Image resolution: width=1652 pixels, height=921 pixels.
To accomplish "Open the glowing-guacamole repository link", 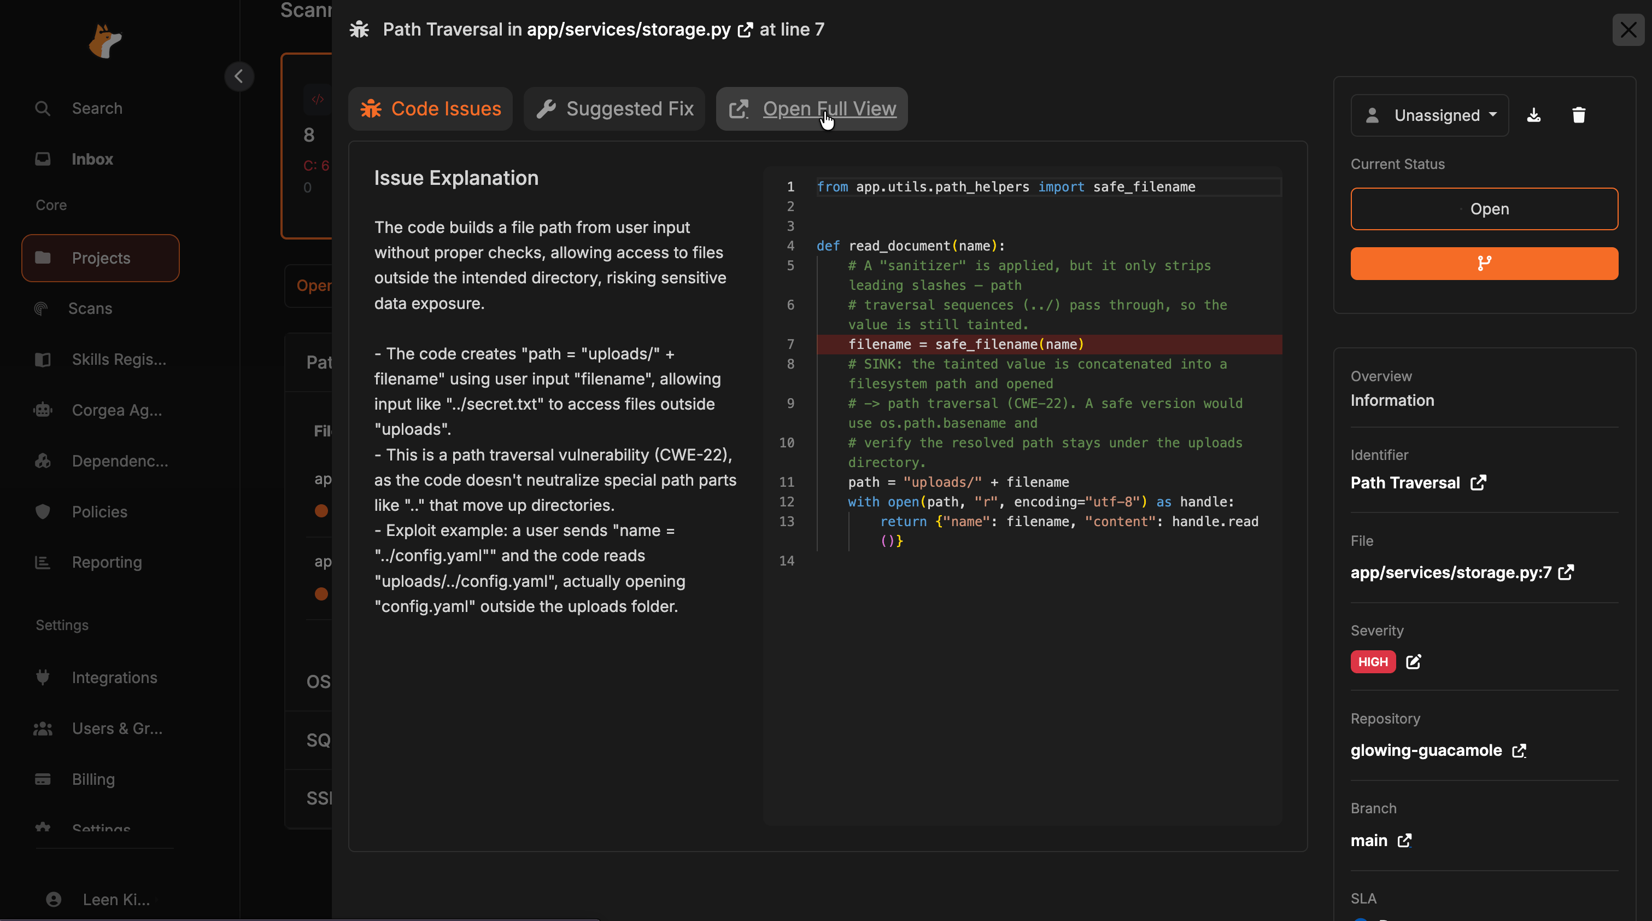I will (1438, 751).
